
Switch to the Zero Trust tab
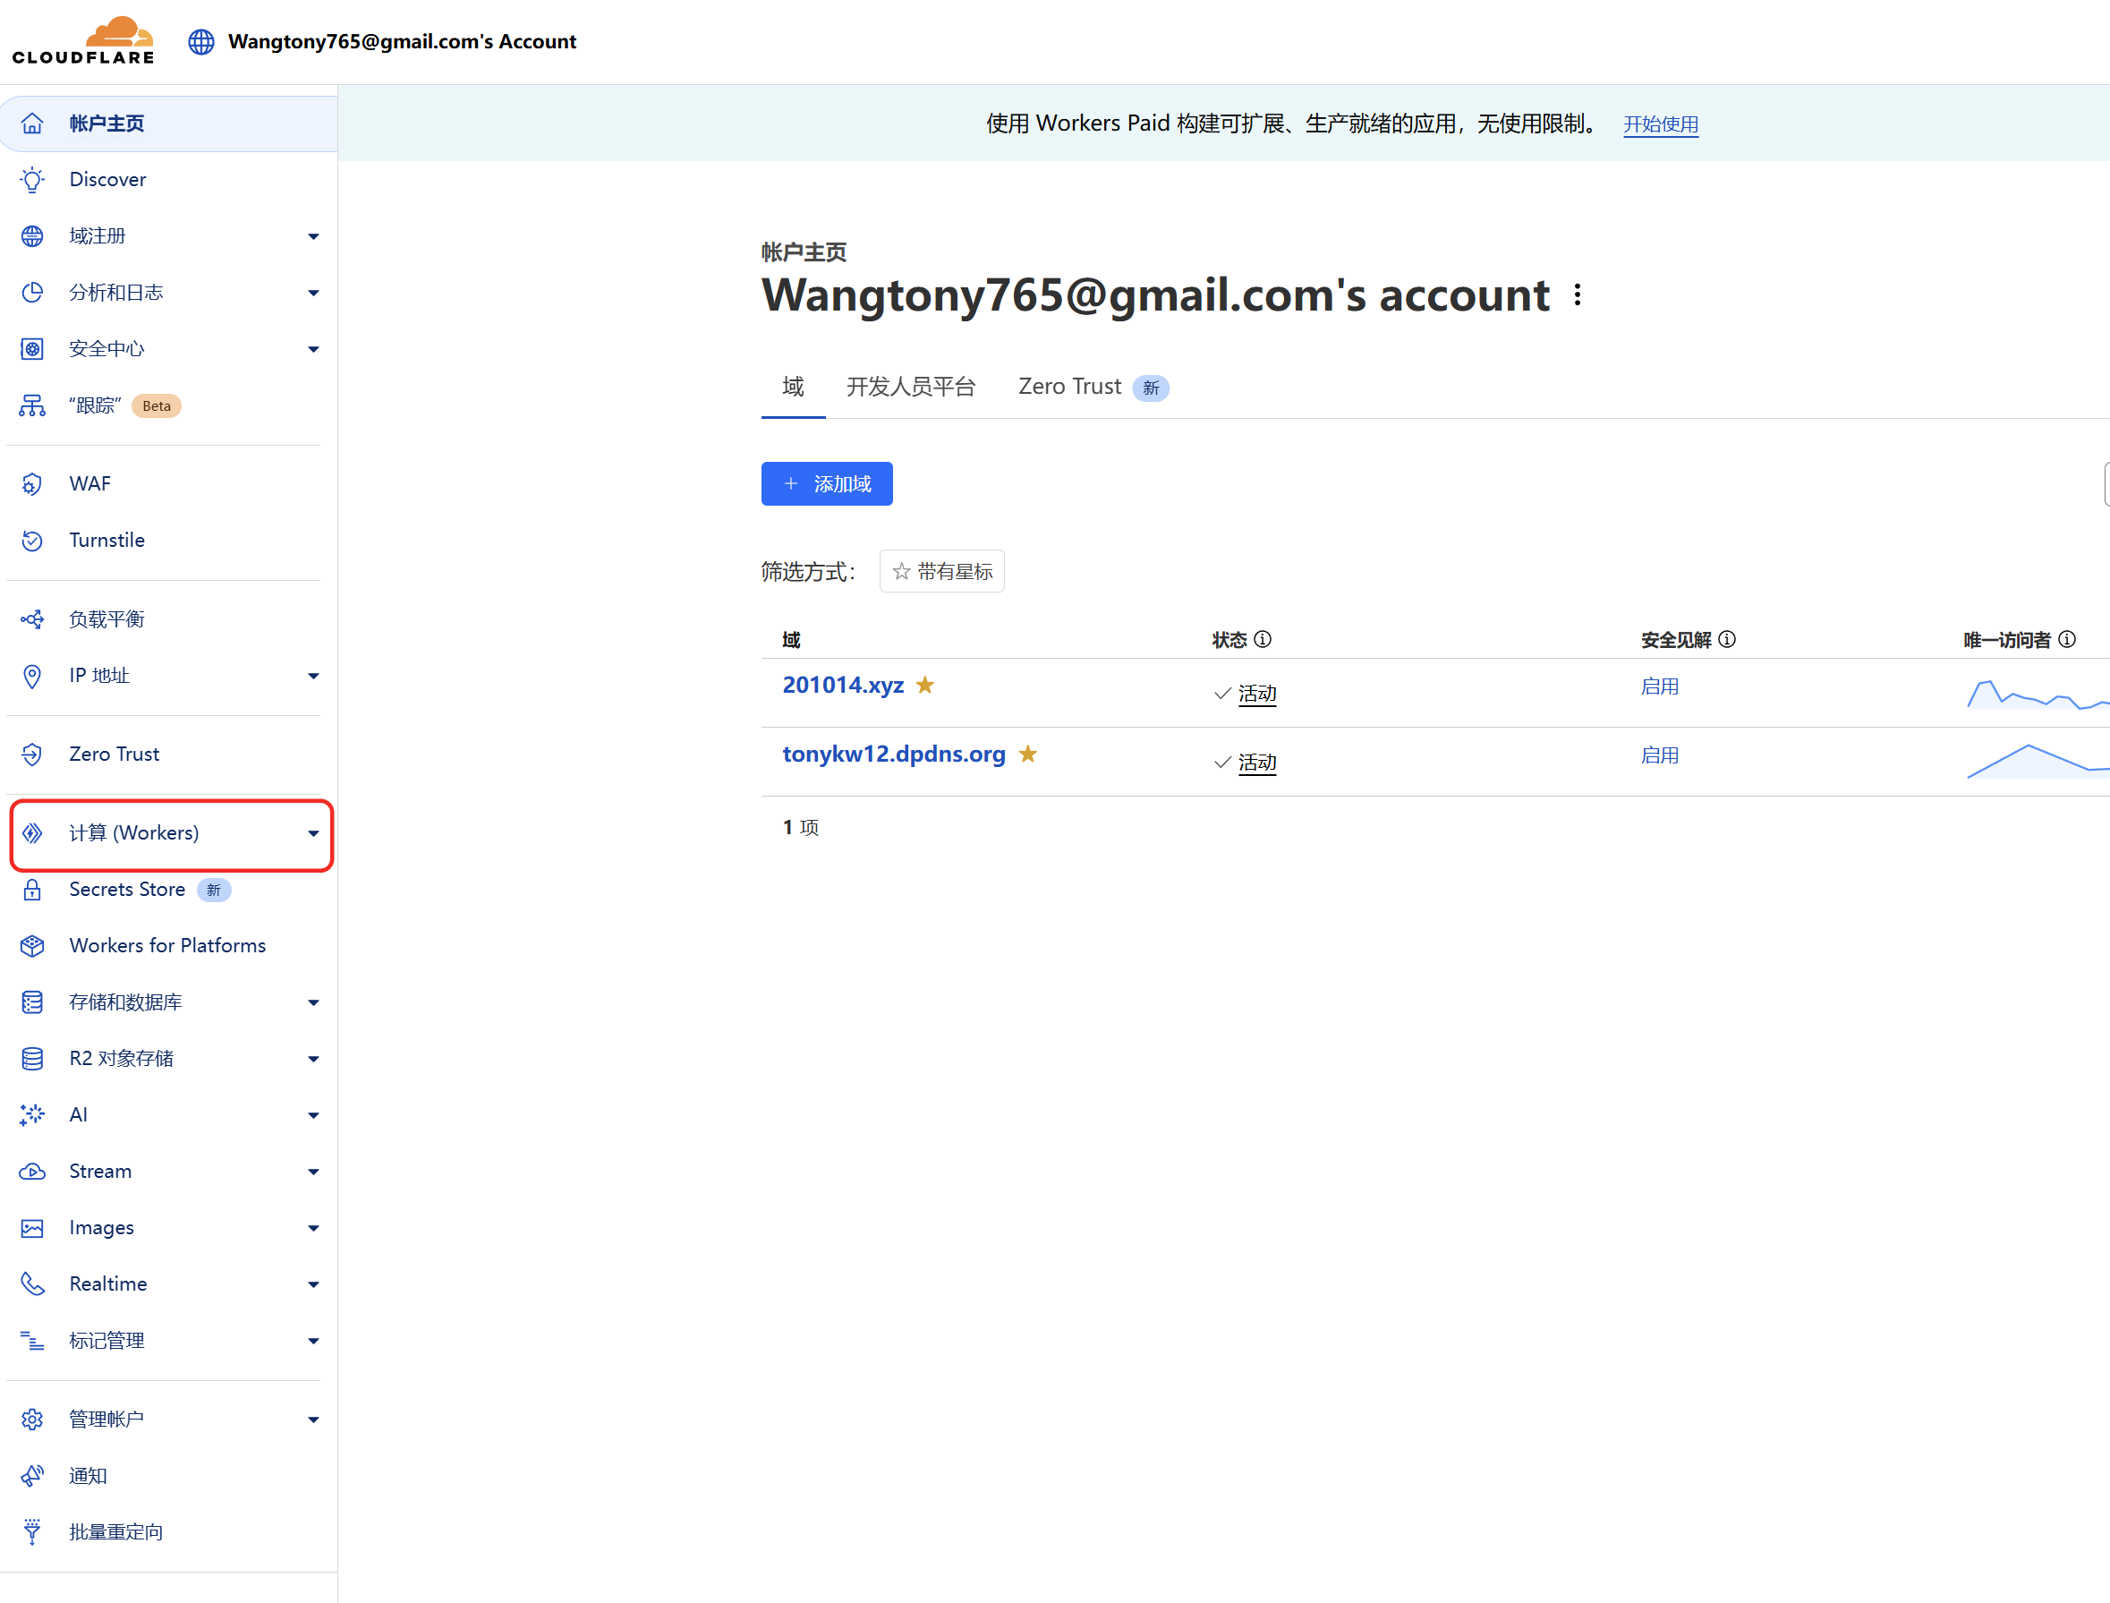point(1093,387)
